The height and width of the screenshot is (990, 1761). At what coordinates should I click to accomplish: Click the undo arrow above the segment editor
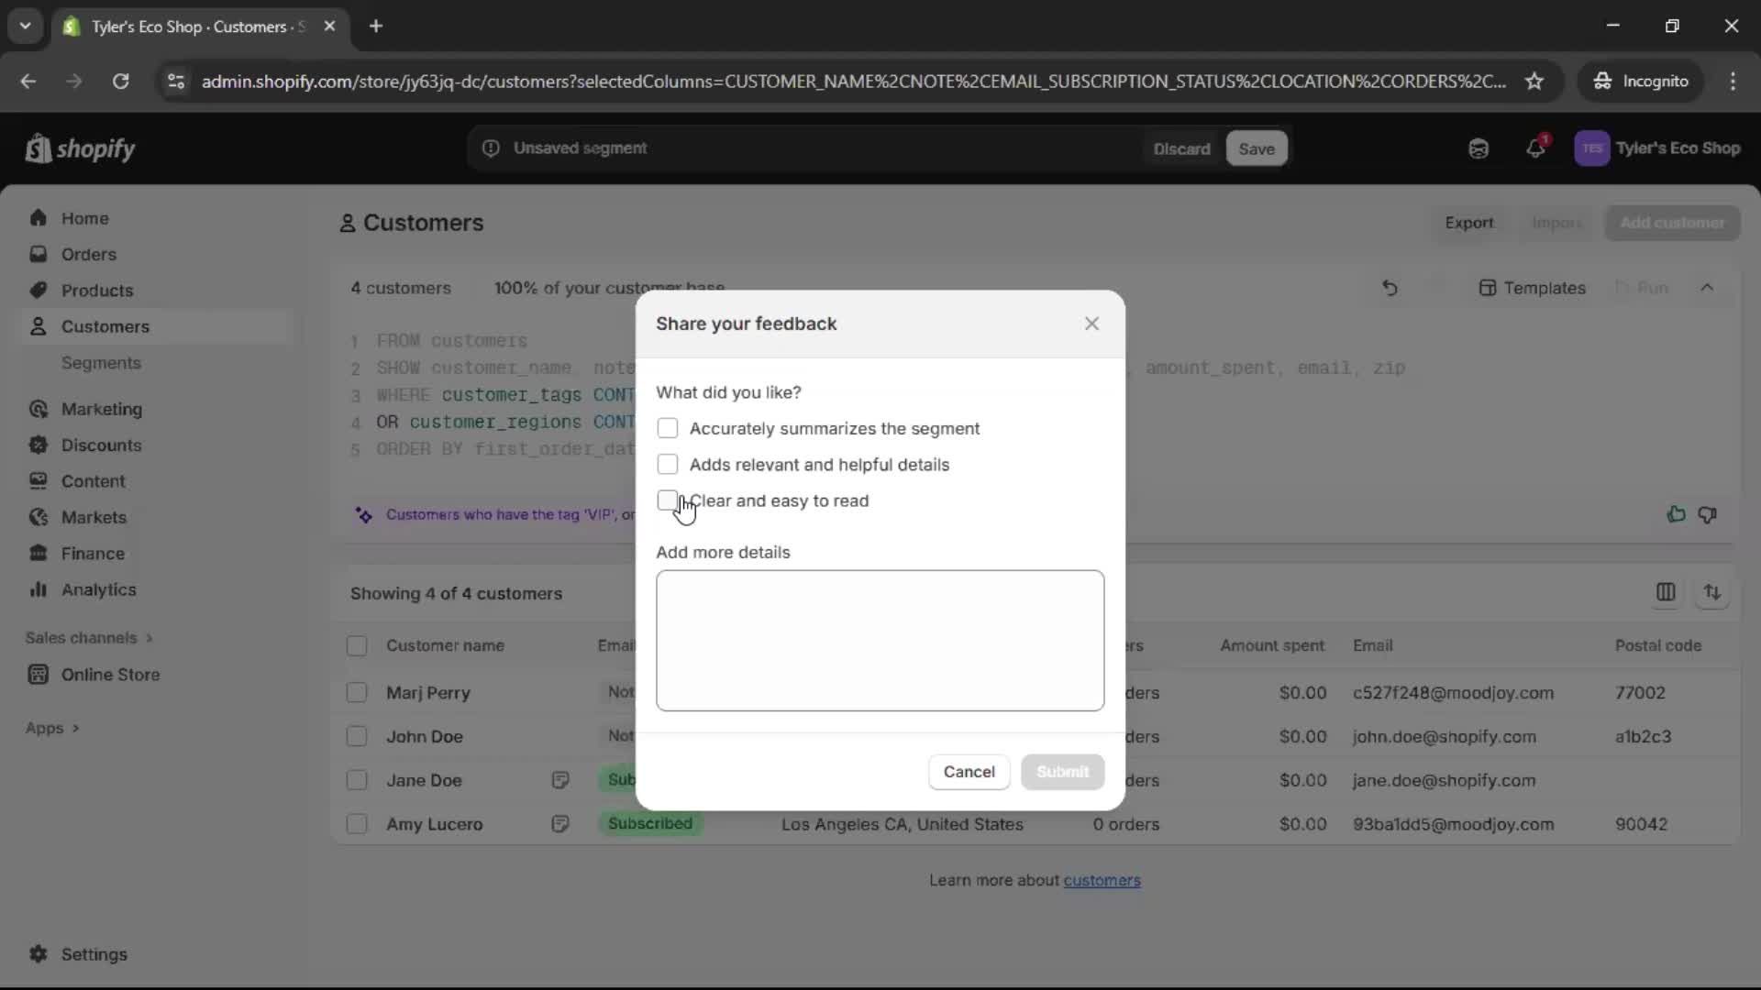click(1390, 288)
